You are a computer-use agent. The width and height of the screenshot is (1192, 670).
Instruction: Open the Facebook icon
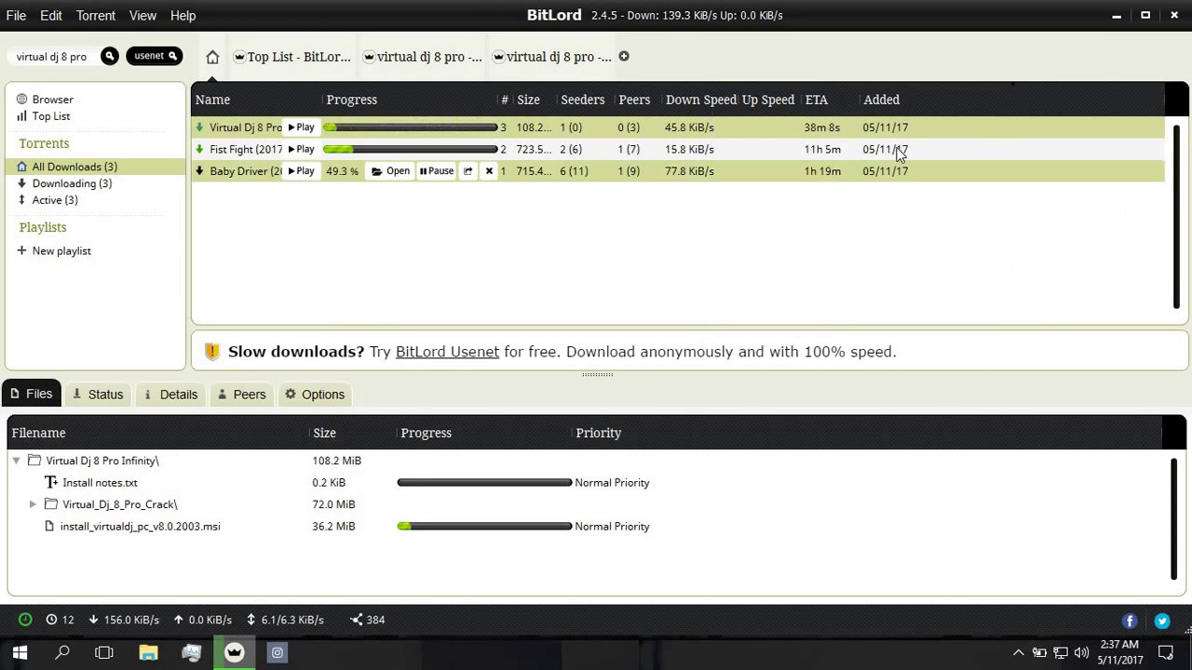[1130, 621]
